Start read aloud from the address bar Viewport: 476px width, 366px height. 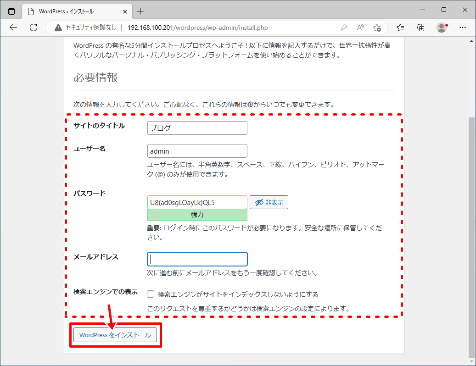[x=360, y=28]
